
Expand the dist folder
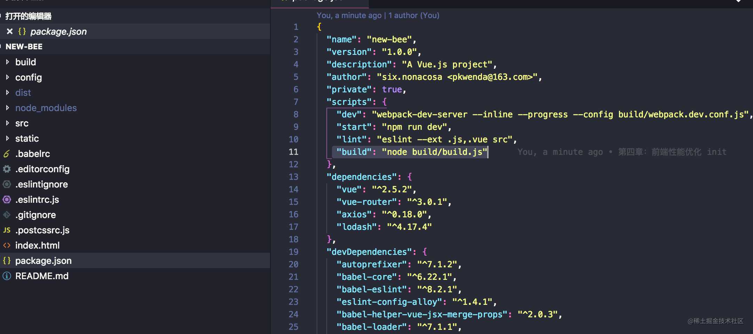(x=7, y=92)
